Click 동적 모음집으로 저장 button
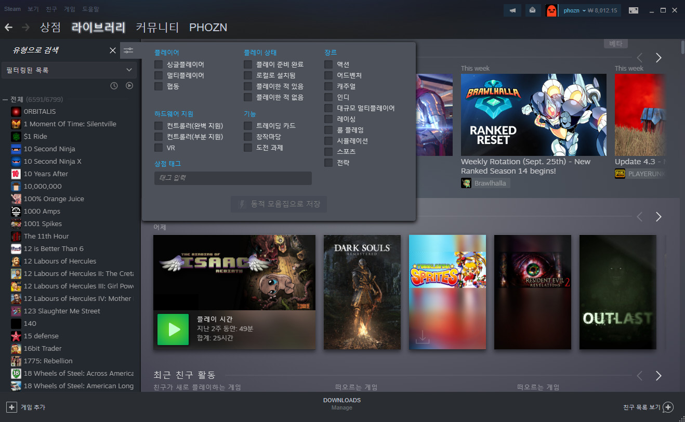The width and height of the screenshot is (685, 422). coord(279,204)
